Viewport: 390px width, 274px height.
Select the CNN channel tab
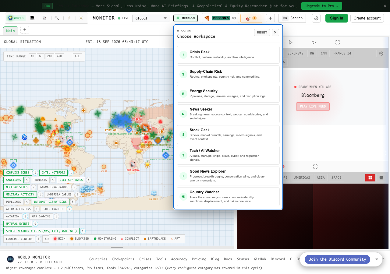pos(324,53)
